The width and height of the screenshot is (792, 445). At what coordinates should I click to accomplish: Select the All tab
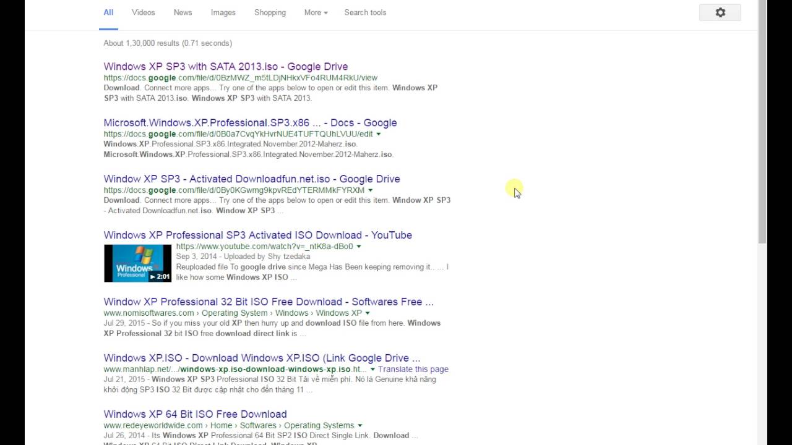pyautogui.click(x=108, y=12)
